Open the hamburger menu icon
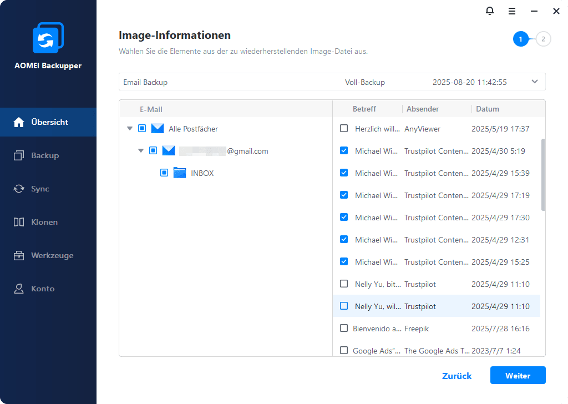 (x=512, y=11)
